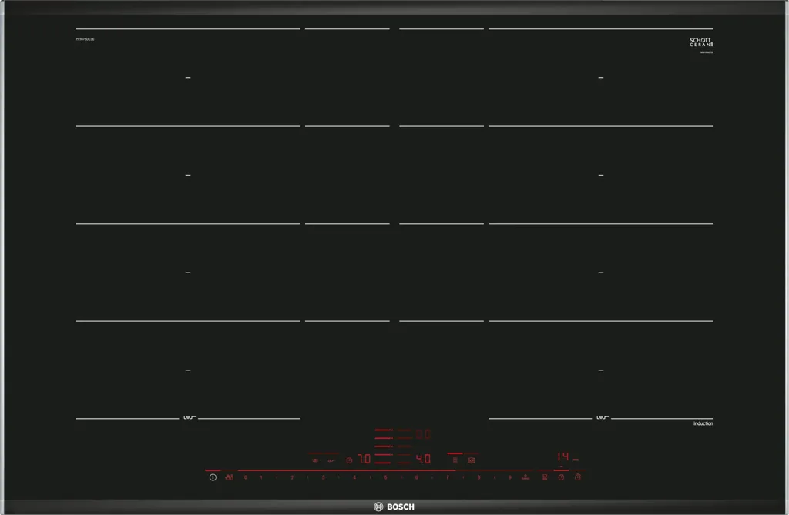The width and height of the screenshot is (789, 515).
Task: Tap the main power on/off symbol
Action: pyautogui.click(x=213, y=477)
